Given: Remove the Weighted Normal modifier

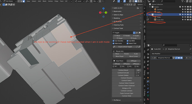Looking at the screenshot, I should click(187, 58).
